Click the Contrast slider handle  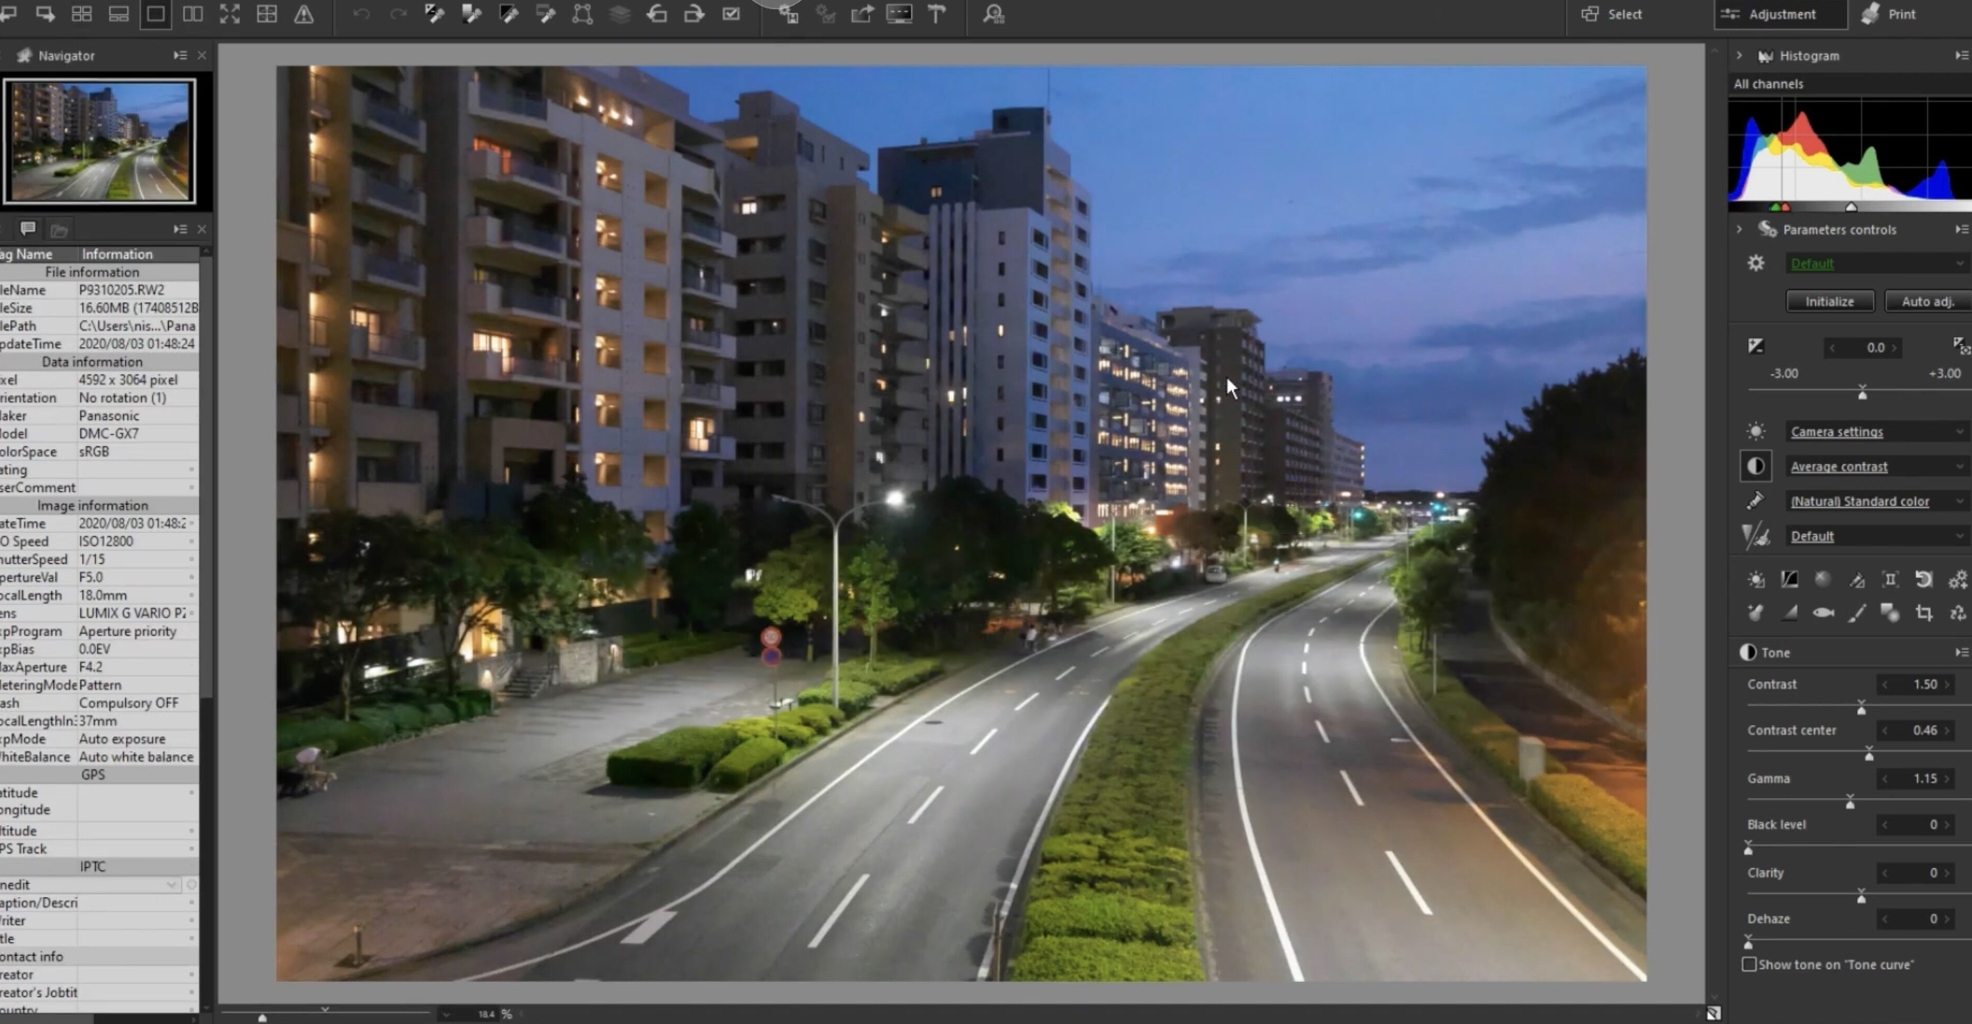pyautogui.click(x=1861, y=708)
